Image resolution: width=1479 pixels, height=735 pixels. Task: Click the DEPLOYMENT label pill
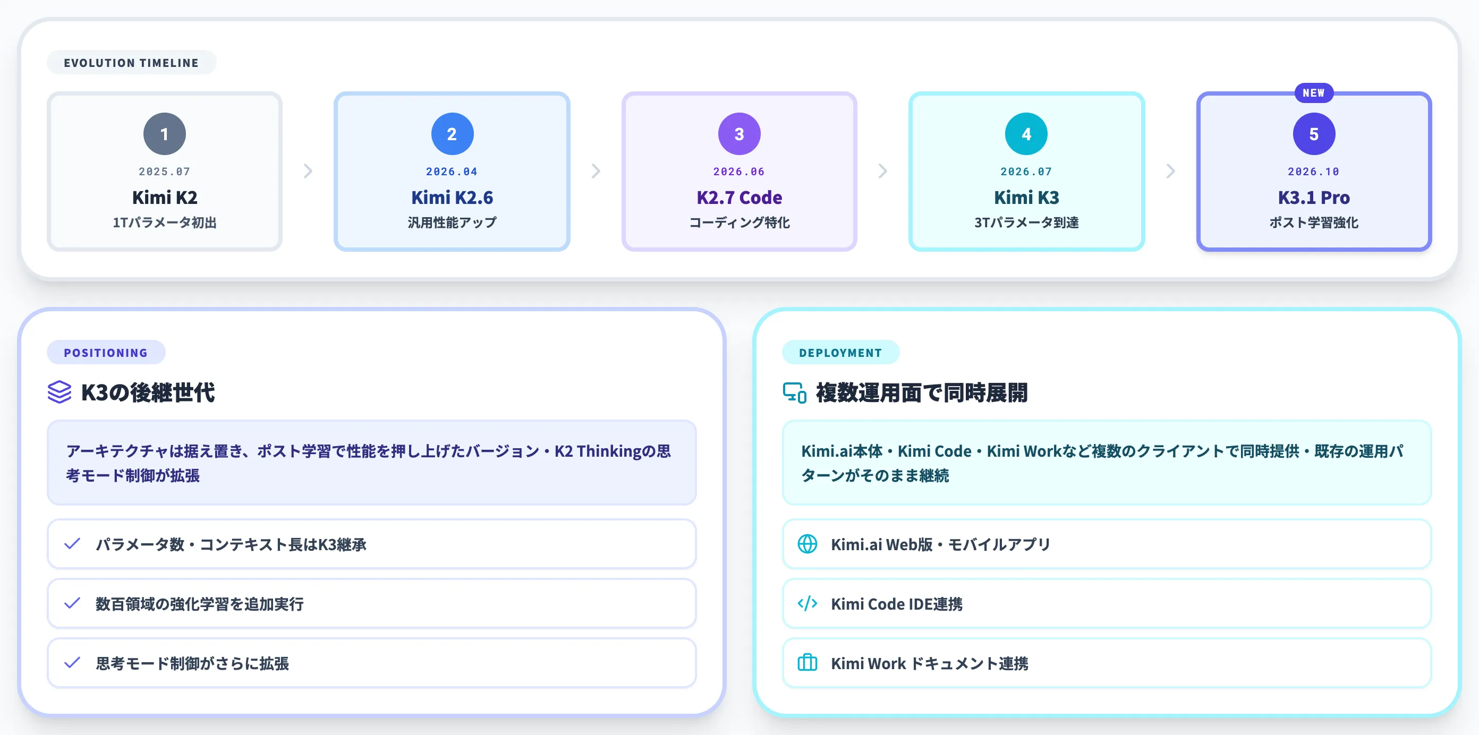(x=840, y=352)
